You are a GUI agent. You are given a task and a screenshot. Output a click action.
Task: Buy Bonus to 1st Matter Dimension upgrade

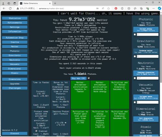[61, 95]
